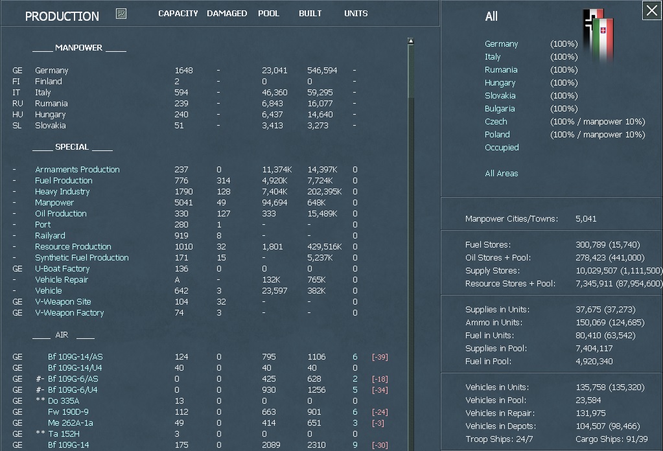The height and width of the screenshot is (451, 663).
Task: Open the Port production link
Action: [43, 224]
